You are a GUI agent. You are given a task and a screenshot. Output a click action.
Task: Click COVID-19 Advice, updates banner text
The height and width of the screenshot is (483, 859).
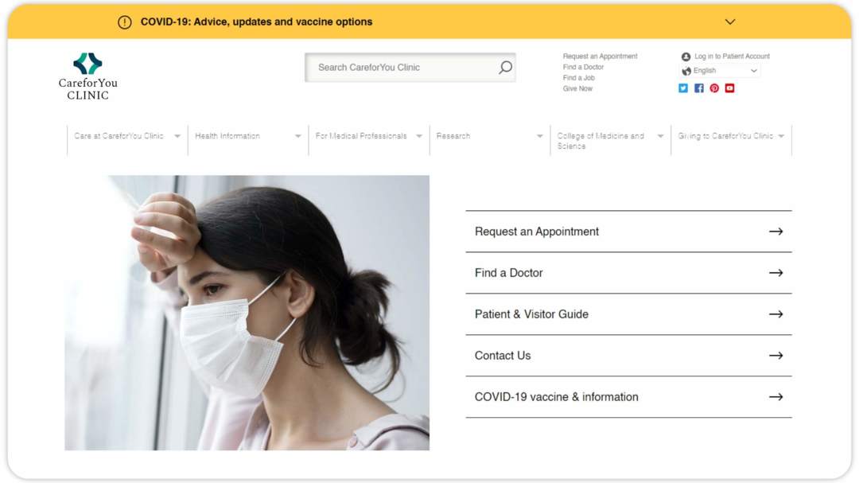pos(256,22)
